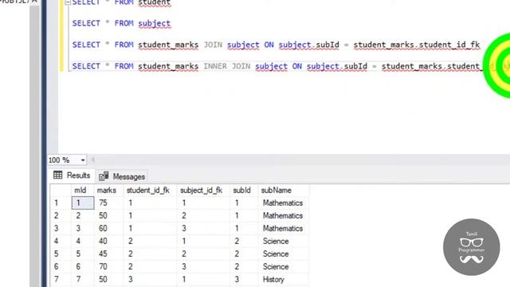This screenshot has width=510, height=287.
Task: Select the mId column header
Action: tap(83, 191)
